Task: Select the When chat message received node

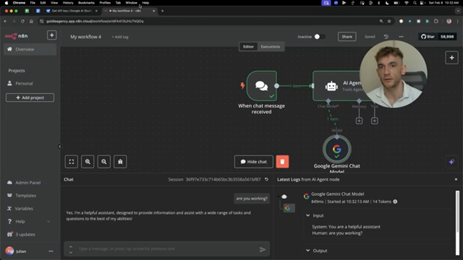Action: pyautogui.click(x=262, y=86)
